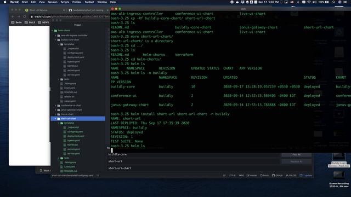This screenshot has height=197, width=351.
Task: Open deployment.yaml under short-url-chart templates
Action: click(x=76, y=136)
